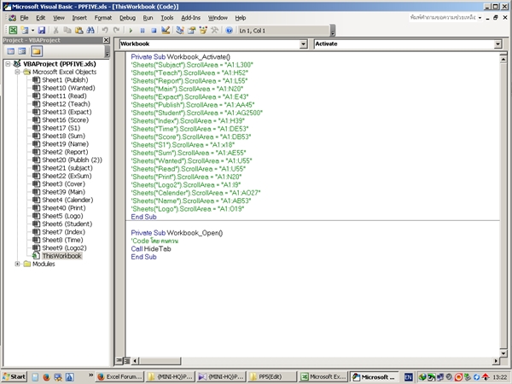Open the Debug menu
Screen dimensions: 512x384
point(127,17)
